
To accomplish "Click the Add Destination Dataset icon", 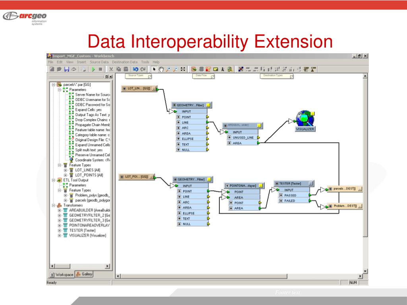I will point(201,69).
